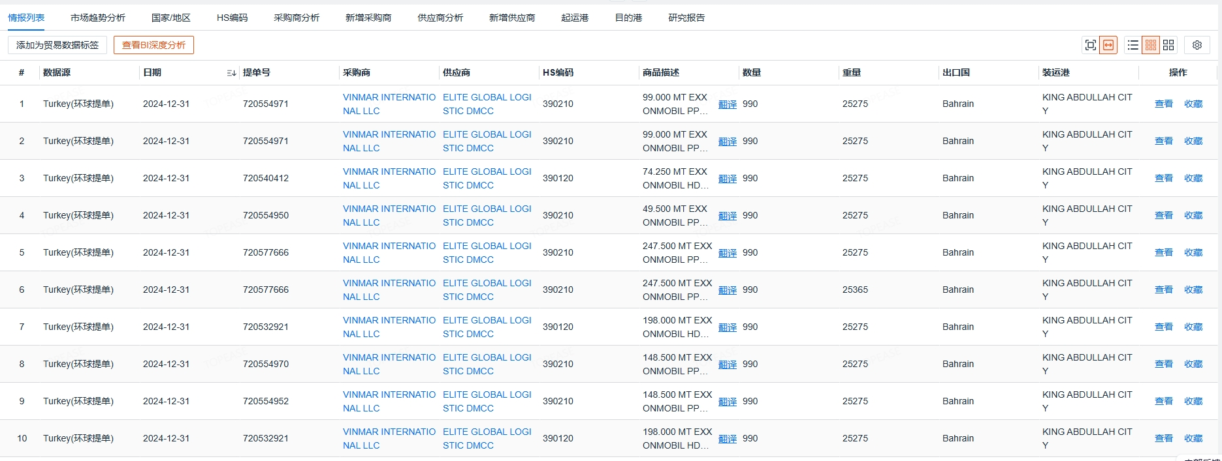Click 查看 for row 2
This screenshot has height=461, width=1222.
tap(1163, 141)
